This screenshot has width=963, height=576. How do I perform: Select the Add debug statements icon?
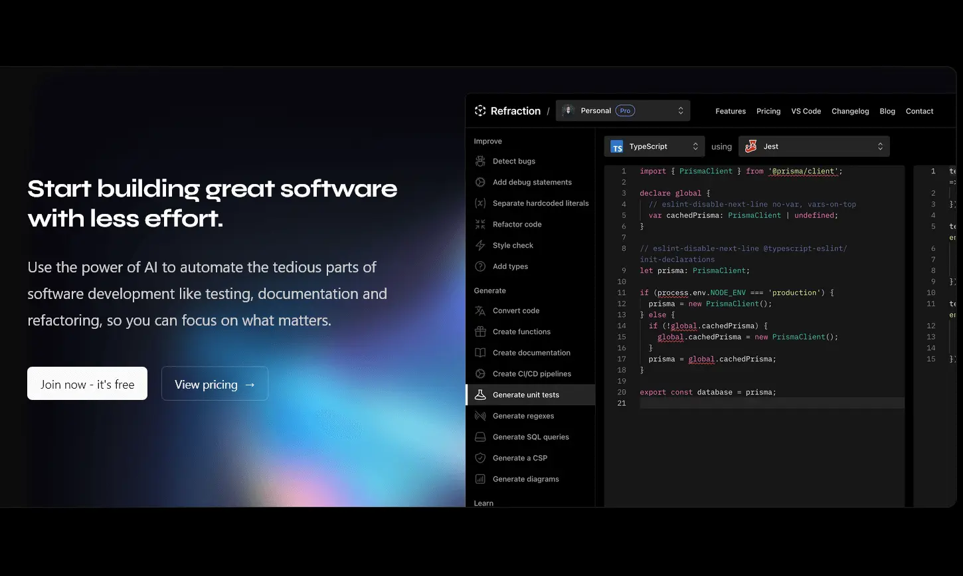tap(480, 182)
